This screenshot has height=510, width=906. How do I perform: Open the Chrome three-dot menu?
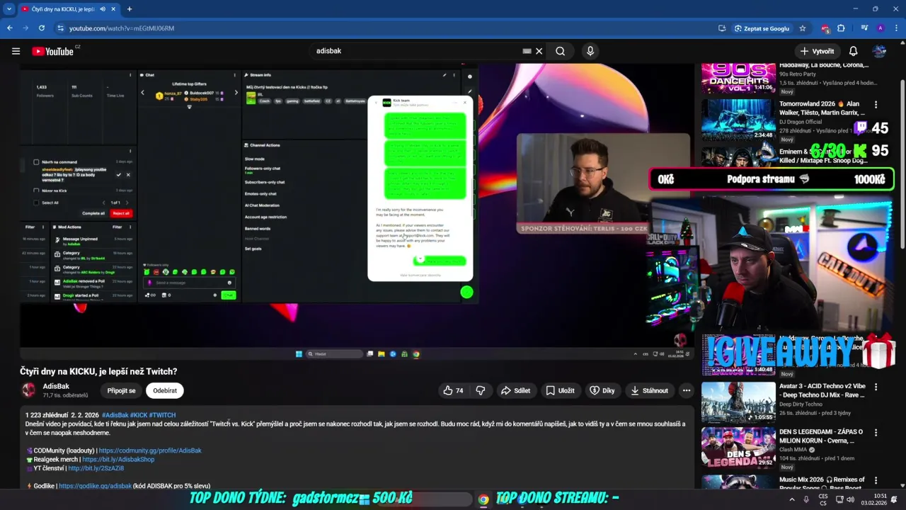(895, 28)
